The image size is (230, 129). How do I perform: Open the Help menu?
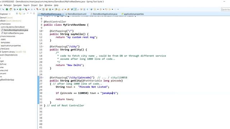[x=56, y=5]
